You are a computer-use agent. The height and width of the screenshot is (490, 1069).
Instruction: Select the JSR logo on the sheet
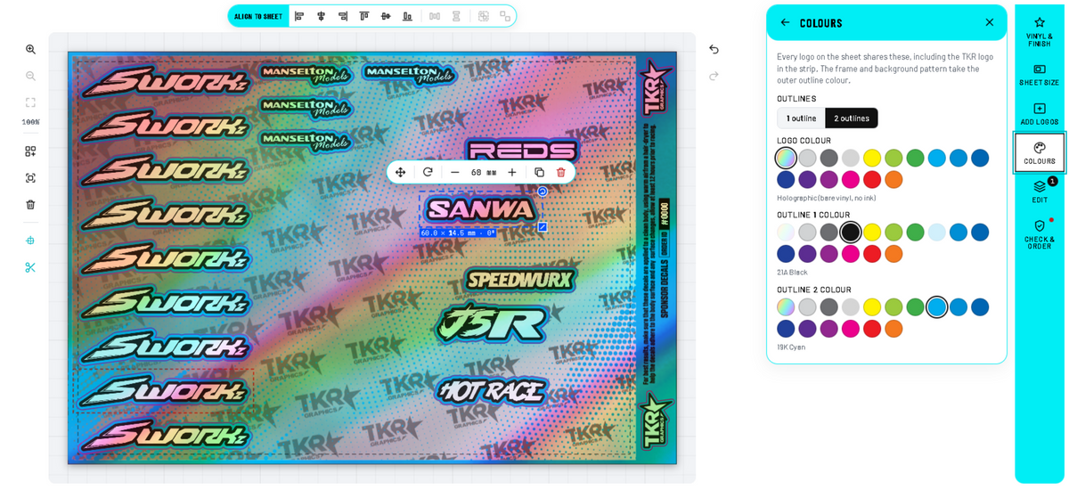click(491, 323)
